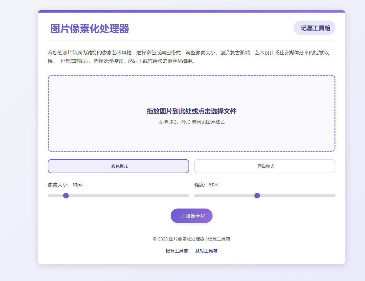Click the upload area to choose an image

[191, 113]
